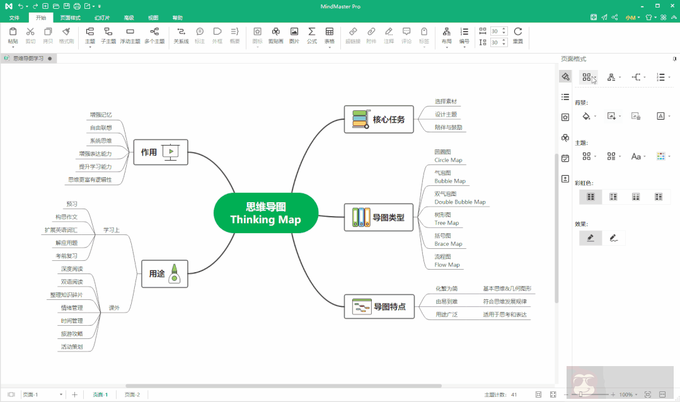The image size is (680, 402).
Task: Open clipart library via 剪贴画 icon
Action: 275,37
